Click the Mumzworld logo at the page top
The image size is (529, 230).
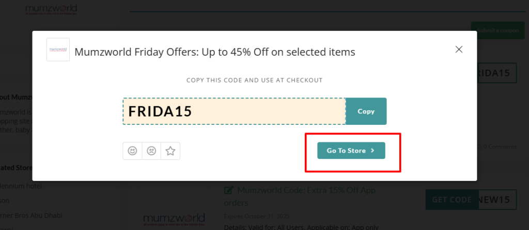click(51, 10)
